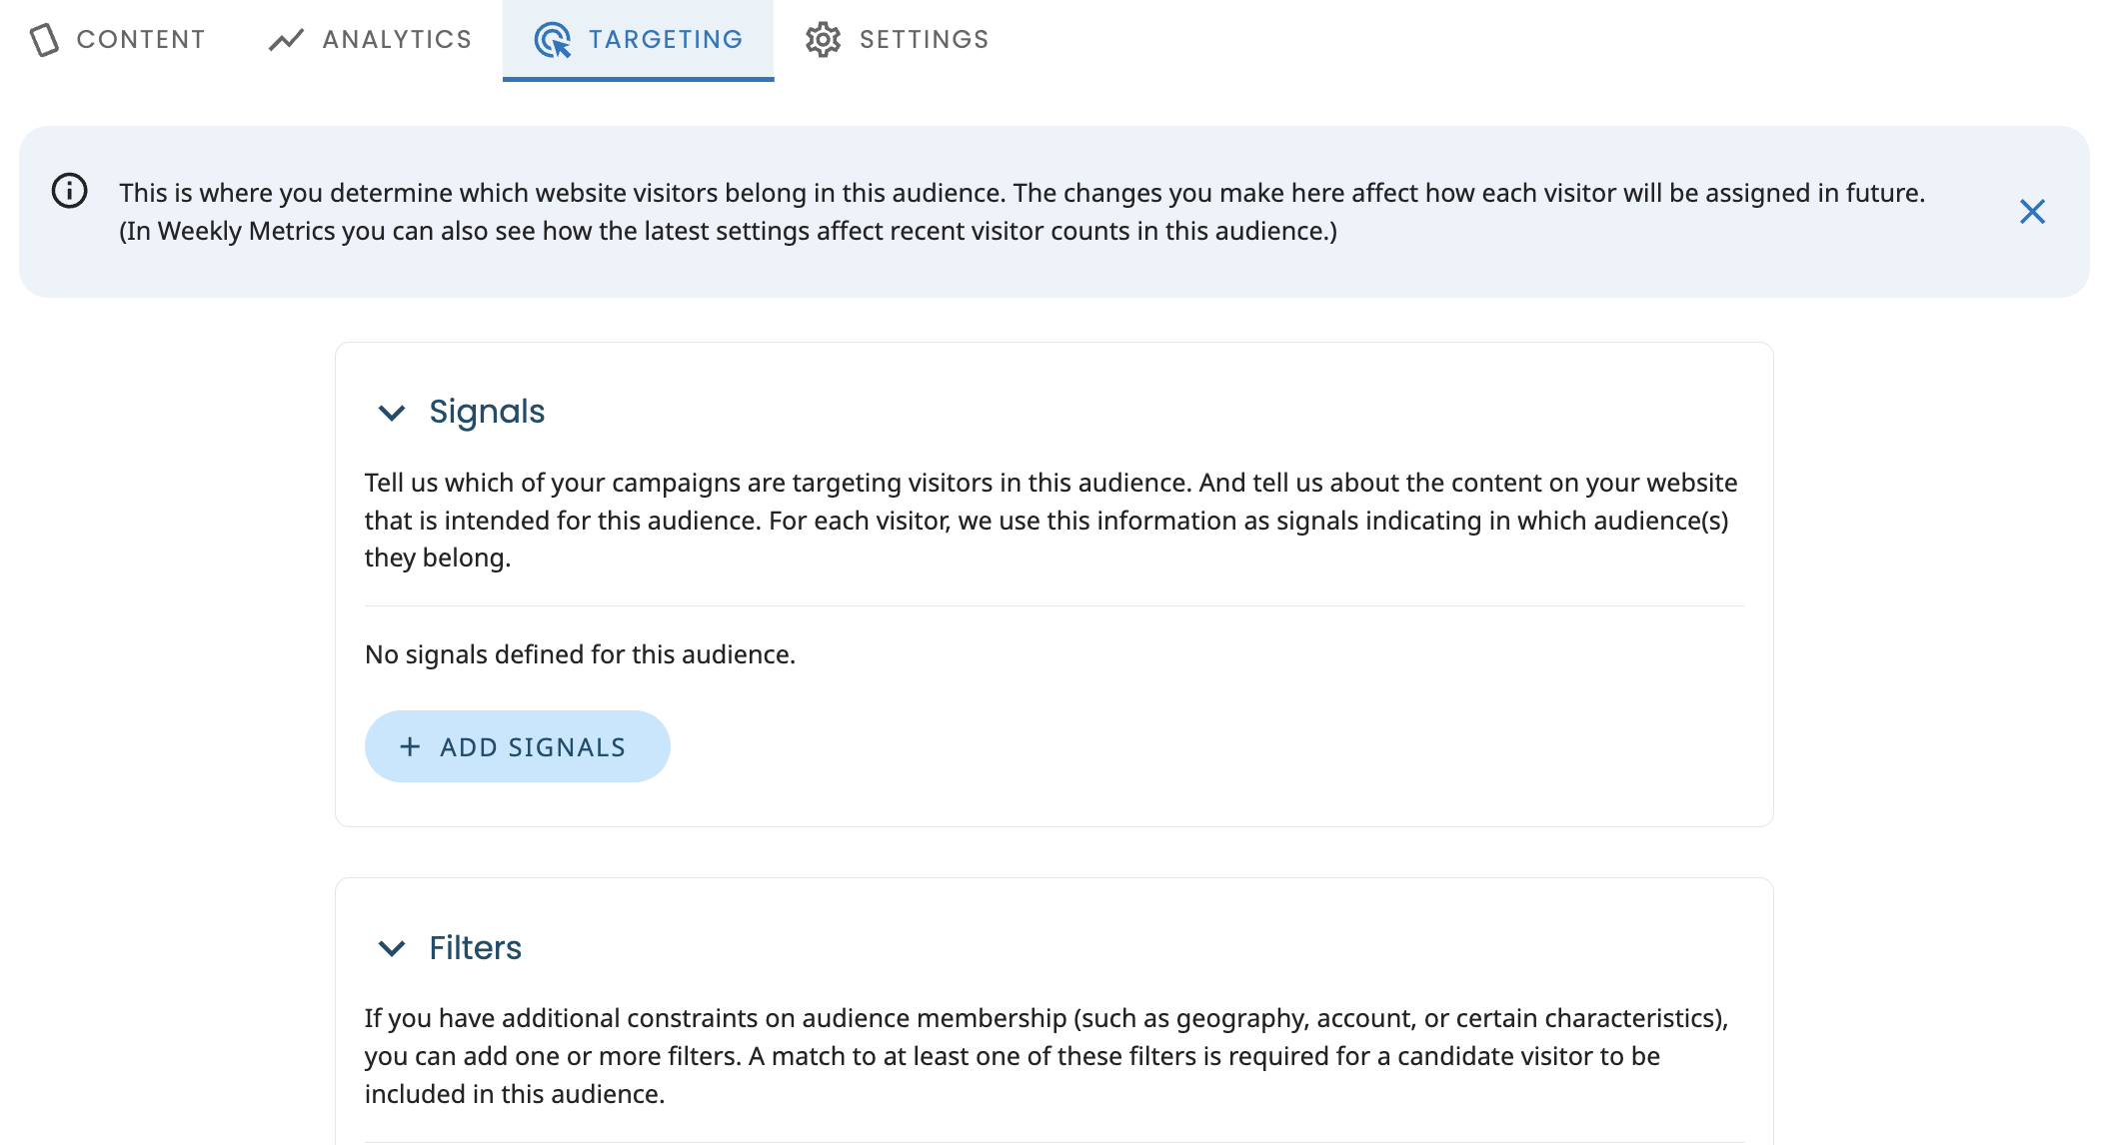2107x1145 pixels.
Task: Click the plus icon in Add Signals
Action: tap(410, 746)
